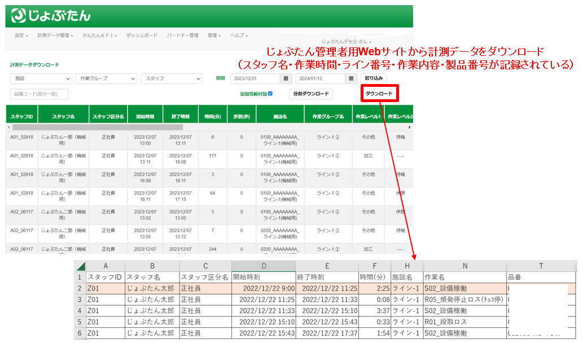Click the 施設名 table header
The height and width of the screenshot is (343, 583).
(280, 114)
